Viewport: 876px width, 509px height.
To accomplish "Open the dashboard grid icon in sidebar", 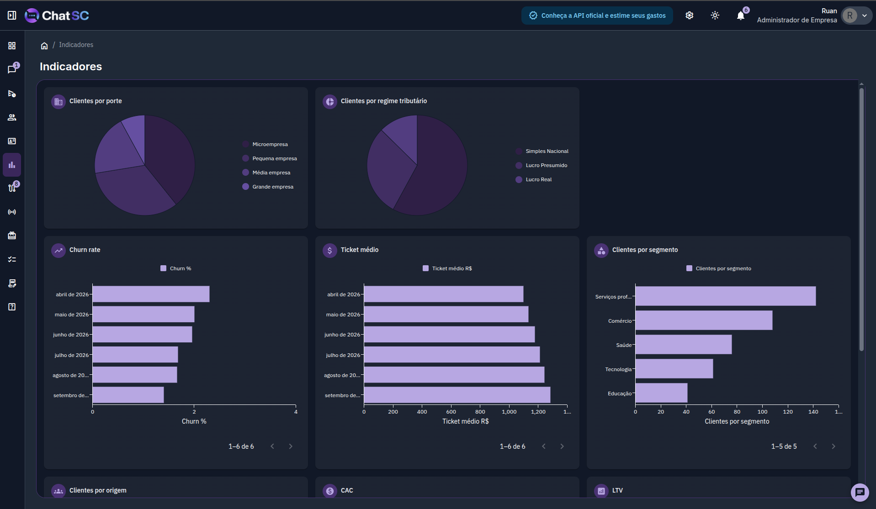I will pyautogui.click(x=12, y=46).
